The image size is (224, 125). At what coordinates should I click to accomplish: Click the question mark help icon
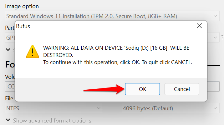pyautogui.click(x=222, y=38)
